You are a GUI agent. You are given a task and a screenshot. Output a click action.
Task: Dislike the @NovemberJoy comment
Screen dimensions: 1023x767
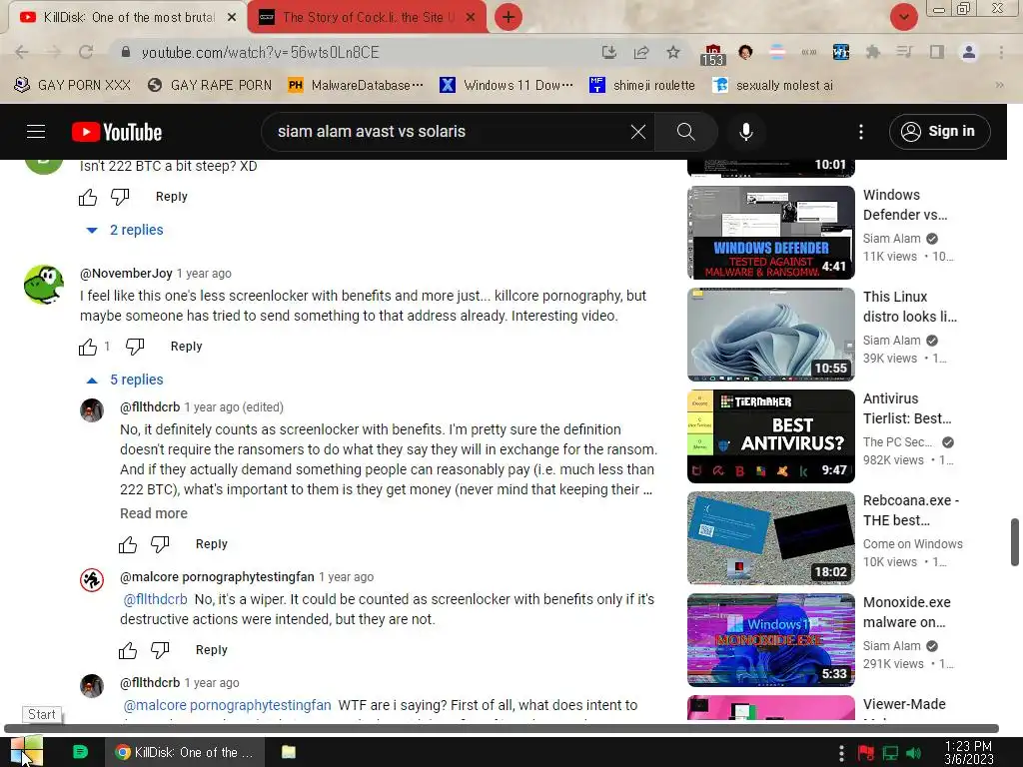[135, 347]
